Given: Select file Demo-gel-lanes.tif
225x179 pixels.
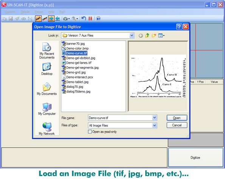Looking at the screenshot, I should point(77,63).
